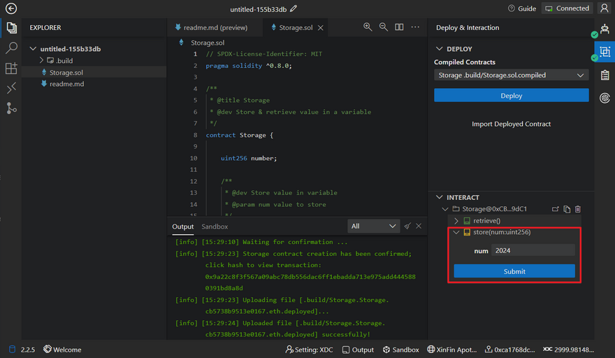Collapse the store(num:uint256) function
Image resolution: width=615 pixels, height=358 pixels.
click(456, 232)
